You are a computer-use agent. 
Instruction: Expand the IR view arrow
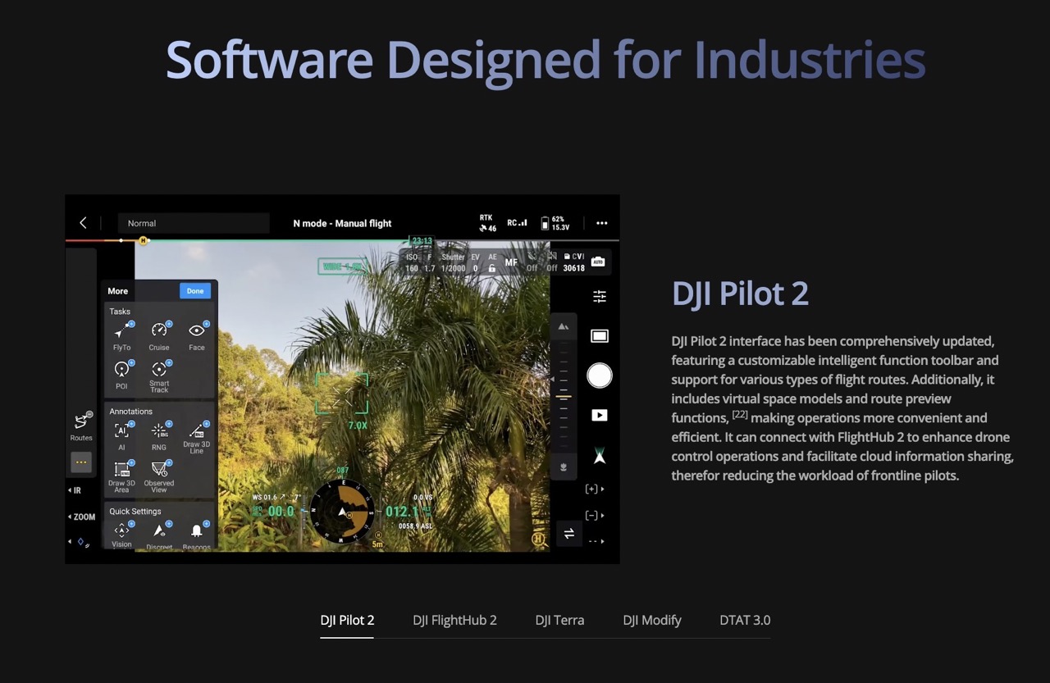coord(75,490)
